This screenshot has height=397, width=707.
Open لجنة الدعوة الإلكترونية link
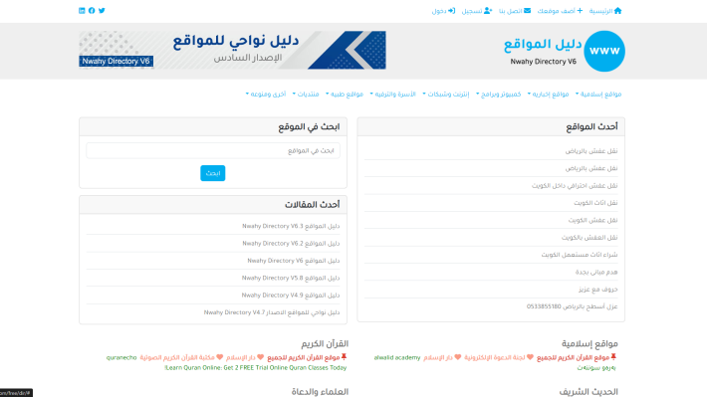tap(495, 357)
